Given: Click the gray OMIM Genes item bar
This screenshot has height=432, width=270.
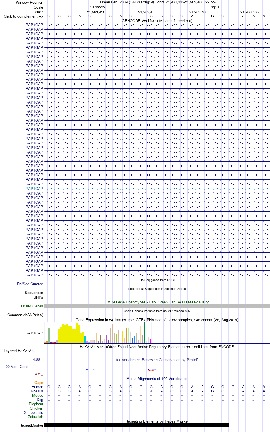Looking at the screenshot, I should coord(157,306).
